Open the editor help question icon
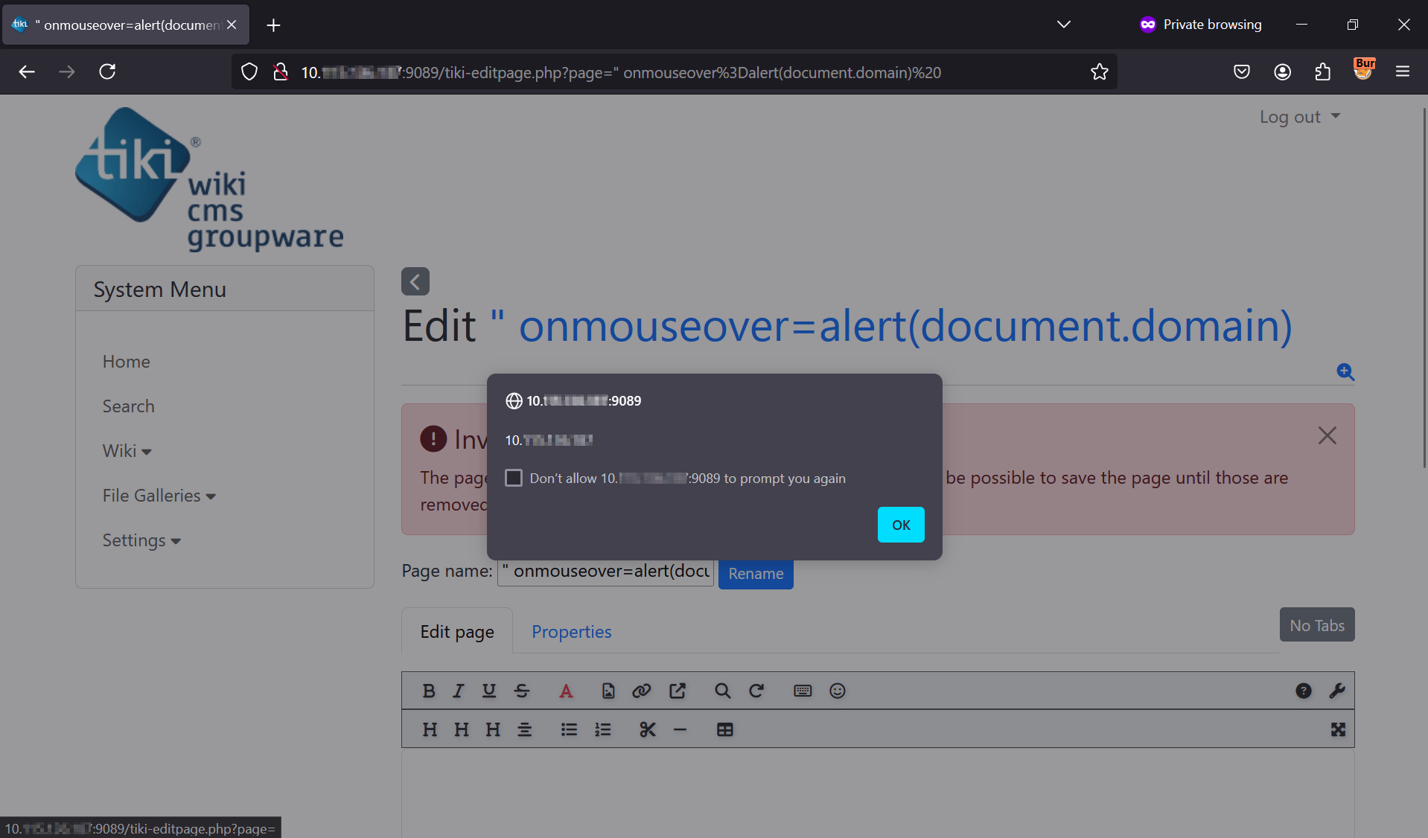1428x838 pixels. (x=1304, y=691)
